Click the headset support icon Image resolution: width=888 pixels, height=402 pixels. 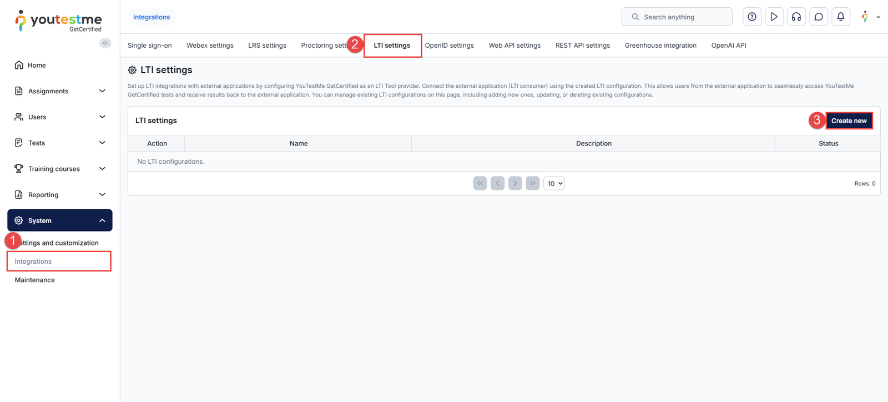(796, 17)
